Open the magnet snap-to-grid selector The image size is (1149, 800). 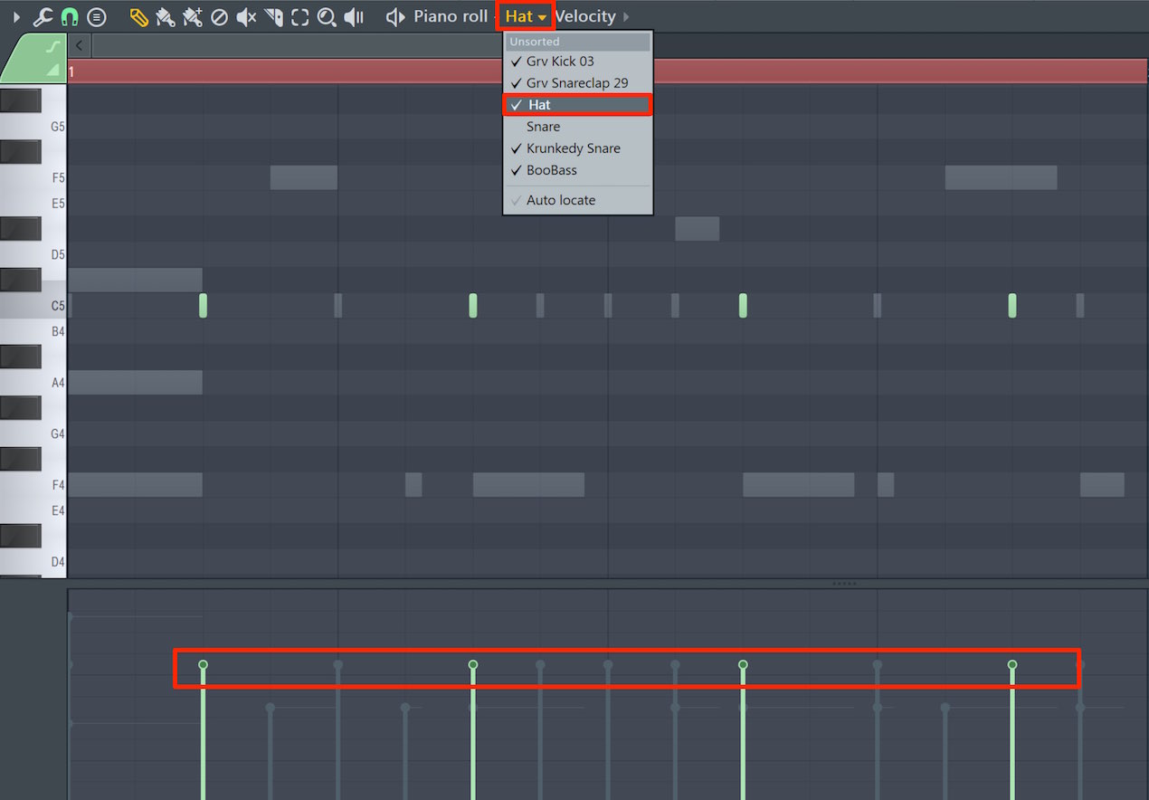[70, 16]
